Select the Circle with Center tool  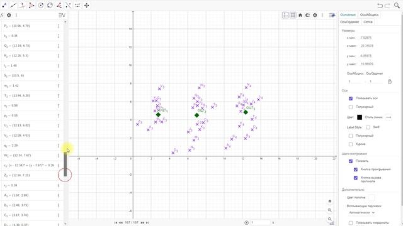(40, 5)
